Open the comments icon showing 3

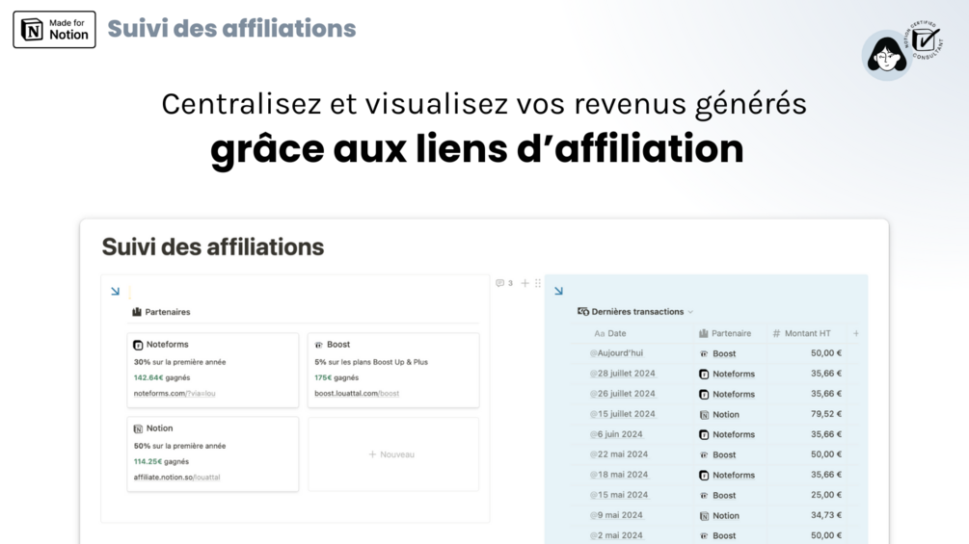click(x=503, y=283)
